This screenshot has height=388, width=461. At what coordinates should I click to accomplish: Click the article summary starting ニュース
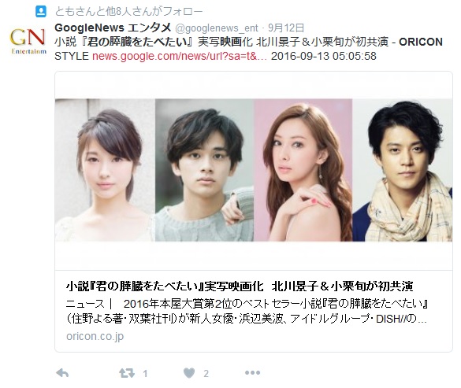click(x=247, y=311)
